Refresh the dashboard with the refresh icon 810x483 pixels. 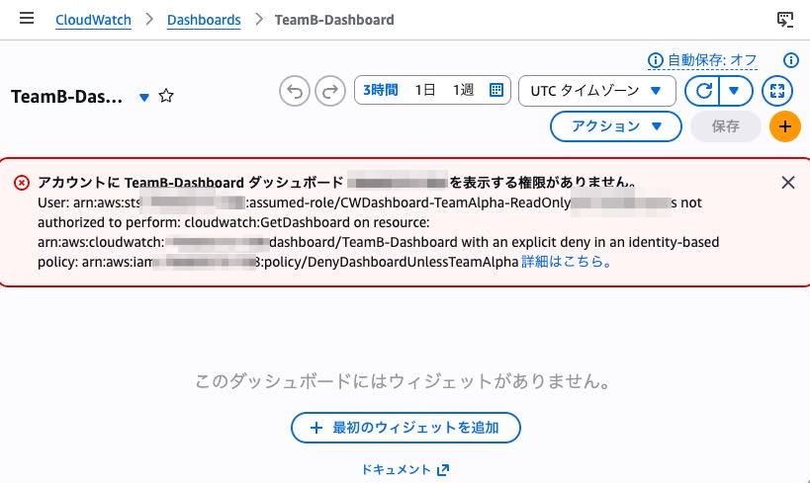pyautogui.click(x=702, y=91)
